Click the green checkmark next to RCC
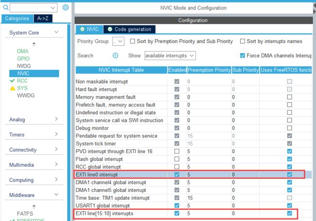This screenshot has height=221, width=316. pos(12,81)
